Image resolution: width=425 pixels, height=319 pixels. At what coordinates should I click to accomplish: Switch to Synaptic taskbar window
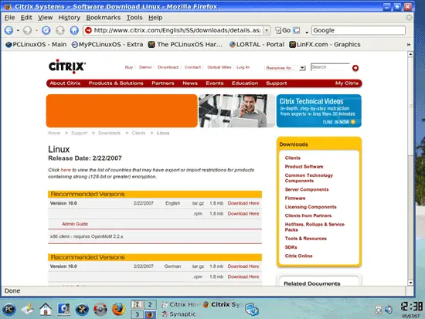tap(178, 314)
